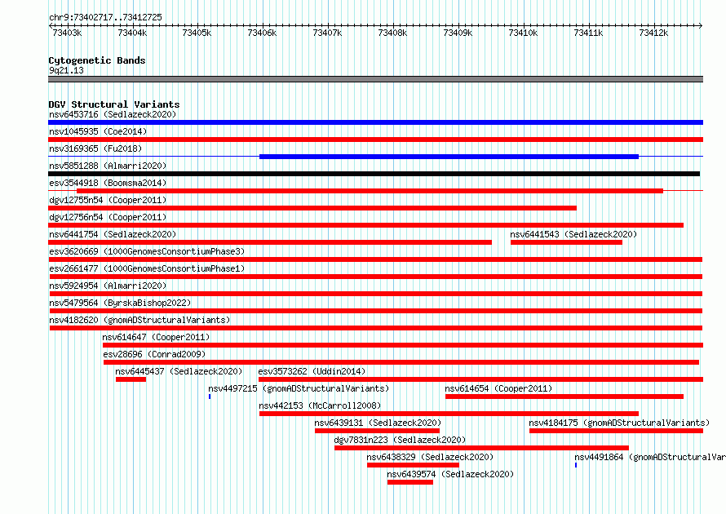Click the 73410k ruler position
Viewport: 726px width, 514px height.
pyautogui.click(x=523, y=33)
